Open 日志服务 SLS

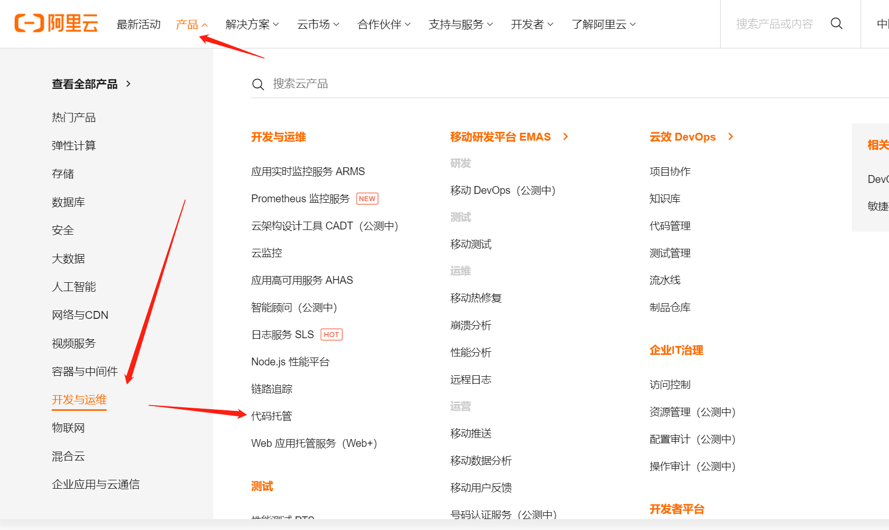click(x=282, y=335)
